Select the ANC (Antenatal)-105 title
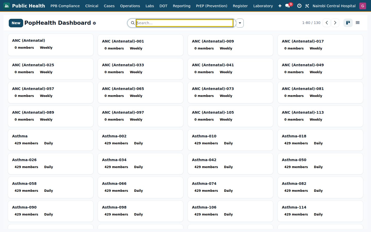 [x=213, y=112]
